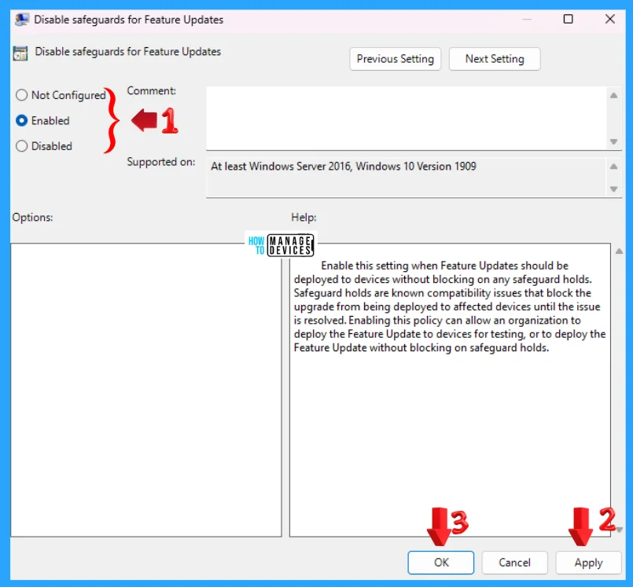Click the title bar policy window icon
The height and width of the screenshot is (587, 633).
[x=22, y=20]
